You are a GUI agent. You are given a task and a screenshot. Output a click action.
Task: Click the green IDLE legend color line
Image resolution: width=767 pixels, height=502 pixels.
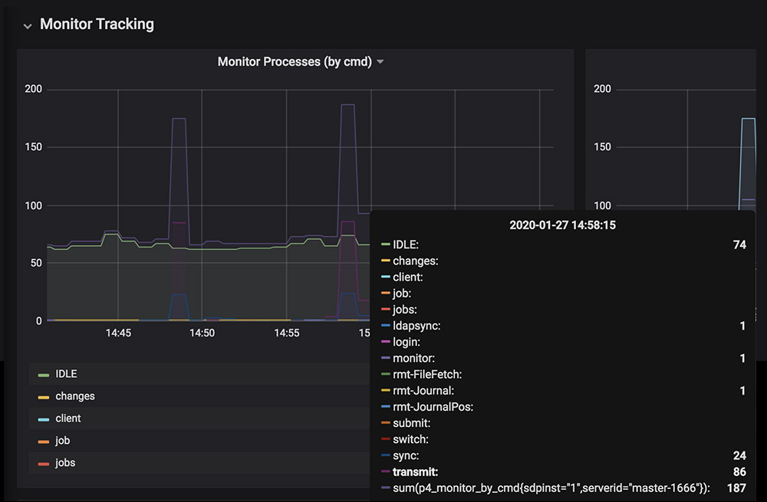click(44, 375)
